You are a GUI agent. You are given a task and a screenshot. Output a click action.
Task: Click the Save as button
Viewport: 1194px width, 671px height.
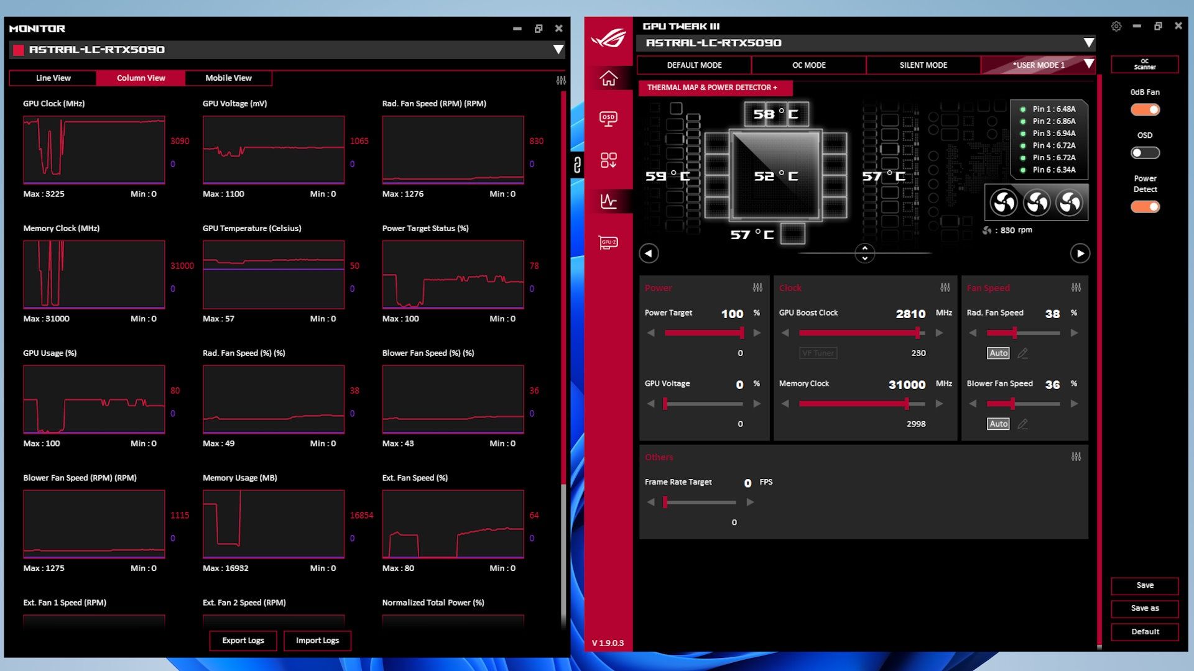(x=1144, y=608)
